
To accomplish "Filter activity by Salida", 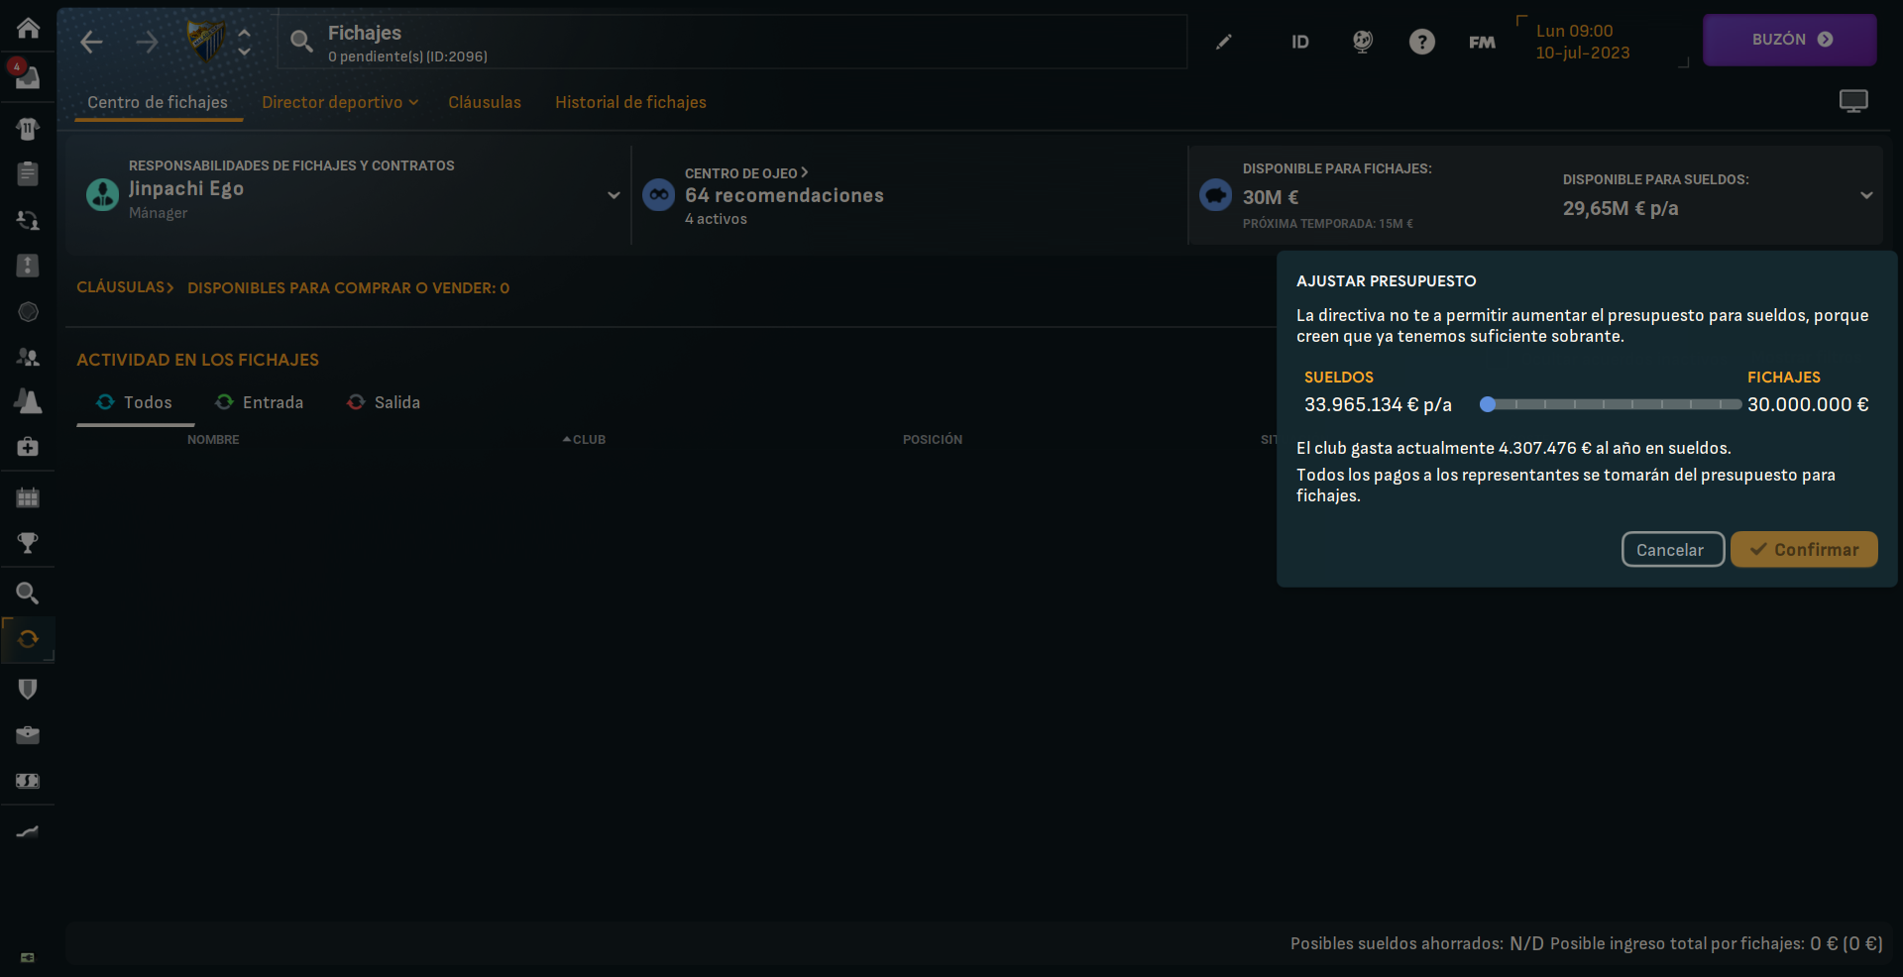I will 384,402.
